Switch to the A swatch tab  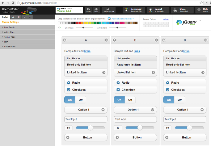(x=13, y=17)
